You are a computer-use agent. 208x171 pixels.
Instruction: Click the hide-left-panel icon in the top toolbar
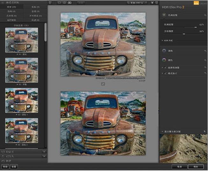(x=50, y=3)
